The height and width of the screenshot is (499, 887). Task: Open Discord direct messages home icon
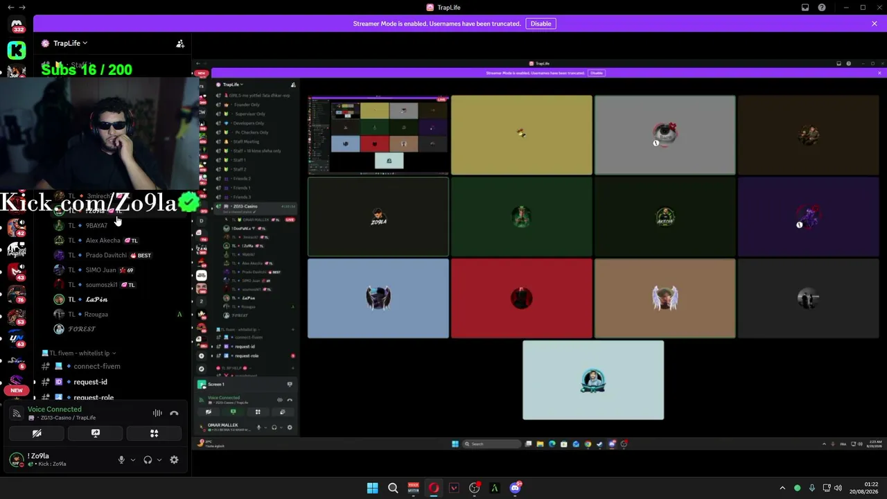click(17, 26)
